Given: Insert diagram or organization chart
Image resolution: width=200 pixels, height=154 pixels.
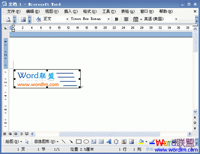Looking at the screenshot, I should [x=116, y=142].
